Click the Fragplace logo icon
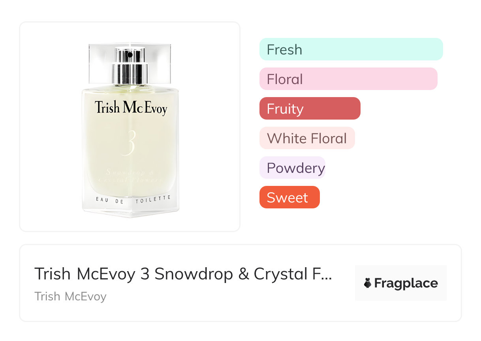The width and height of the screenshot is (481, 341). click(368, 283)
